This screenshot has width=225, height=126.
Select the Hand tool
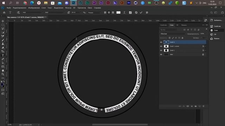pos(3,70)
